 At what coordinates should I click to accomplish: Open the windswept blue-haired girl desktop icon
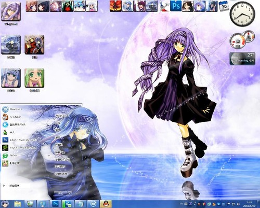tap(11, 45)
